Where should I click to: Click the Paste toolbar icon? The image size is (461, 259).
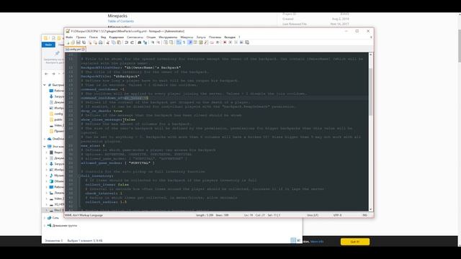point(119,42)
